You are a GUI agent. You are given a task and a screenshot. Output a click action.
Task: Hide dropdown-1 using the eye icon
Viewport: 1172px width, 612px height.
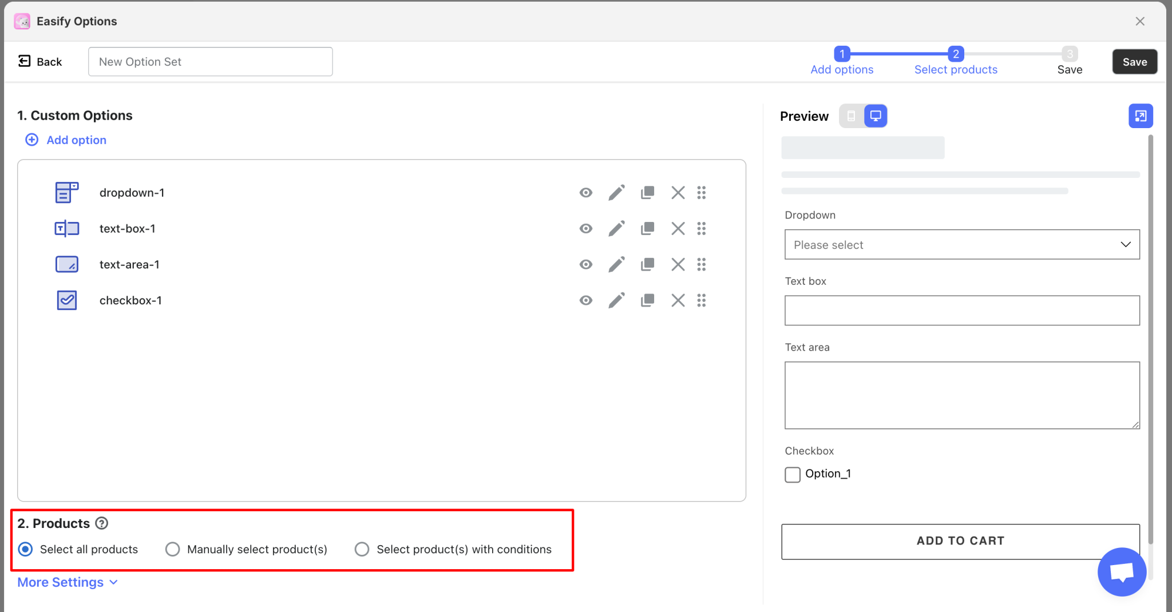(585, 193)
